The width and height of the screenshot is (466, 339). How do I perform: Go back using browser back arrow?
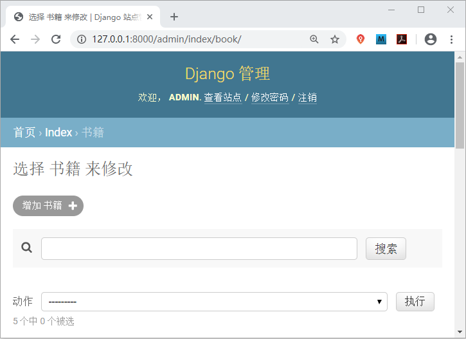(15, 39)
